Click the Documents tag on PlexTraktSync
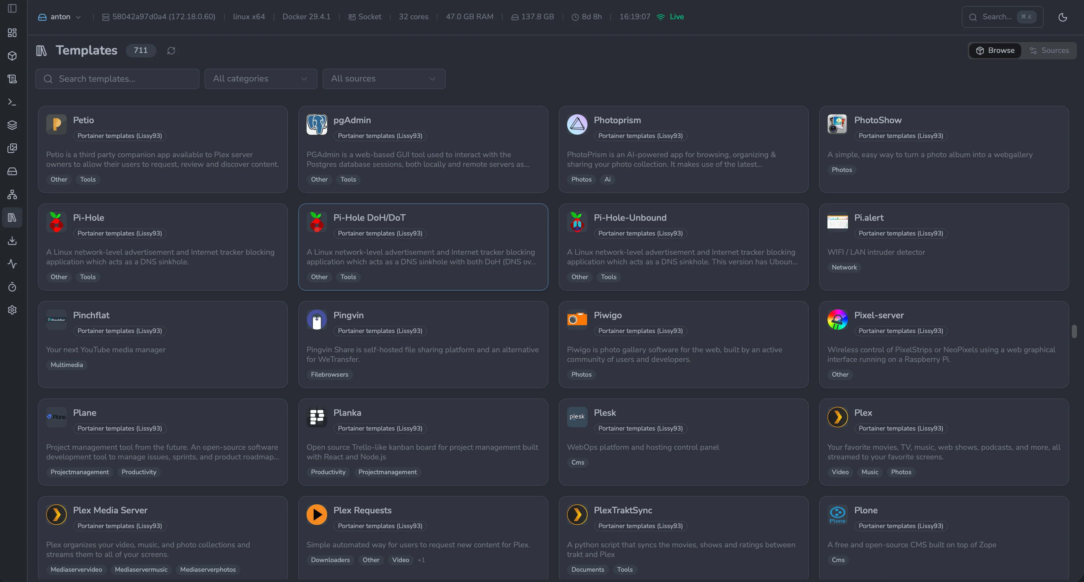Viewport: 1084px width, 582px height. (x=588, y=569)
